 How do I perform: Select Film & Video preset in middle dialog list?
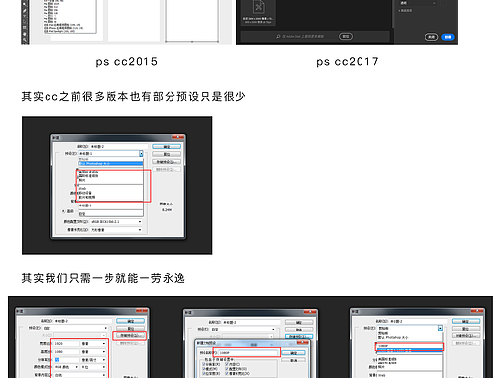(x=110, y=197)
